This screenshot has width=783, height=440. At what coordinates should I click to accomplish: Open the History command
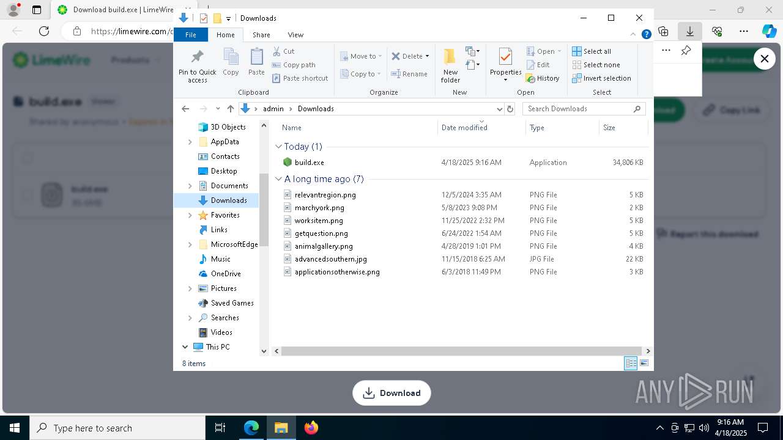pyautogui.click(x=543, y=78)
